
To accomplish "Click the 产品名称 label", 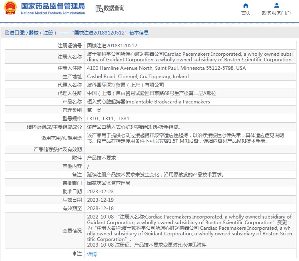I will [72, 102].
